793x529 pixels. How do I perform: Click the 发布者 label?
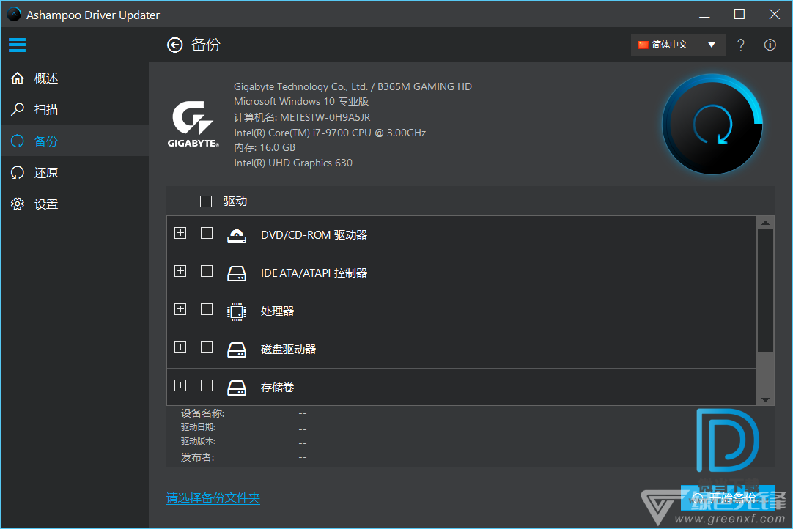click(x=198, y=457)
